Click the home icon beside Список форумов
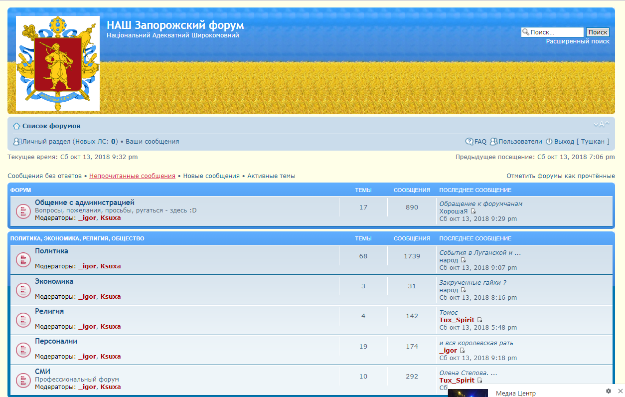The height and width of the screenshot is (397, 625). coord(16,126)
